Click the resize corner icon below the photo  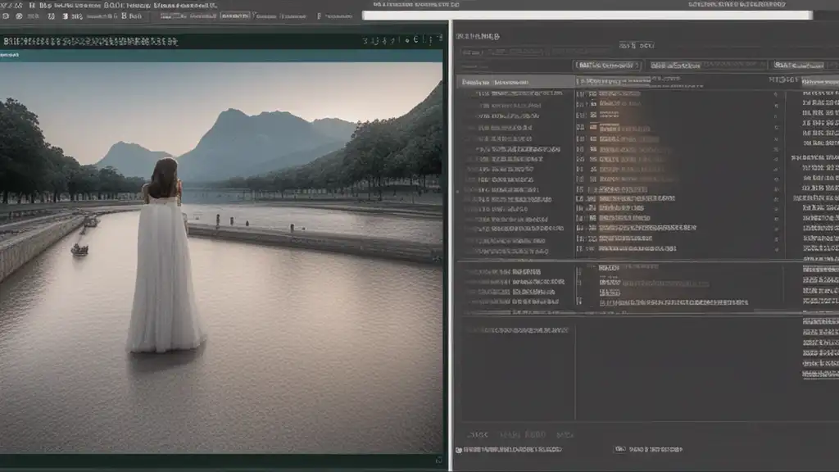pos(438,460)
